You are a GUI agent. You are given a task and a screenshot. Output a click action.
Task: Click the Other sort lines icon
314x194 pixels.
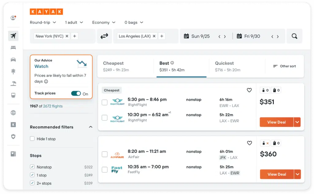click(275, 66)
